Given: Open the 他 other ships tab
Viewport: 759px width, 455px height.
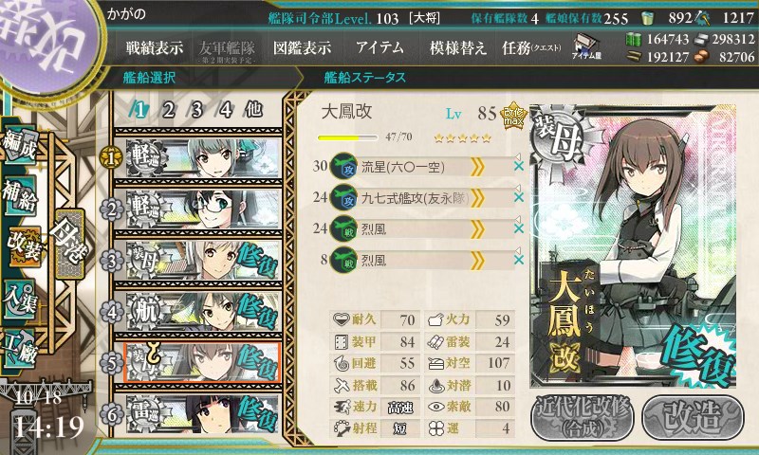Looking at the screenshot, I should tap(253, 110).
